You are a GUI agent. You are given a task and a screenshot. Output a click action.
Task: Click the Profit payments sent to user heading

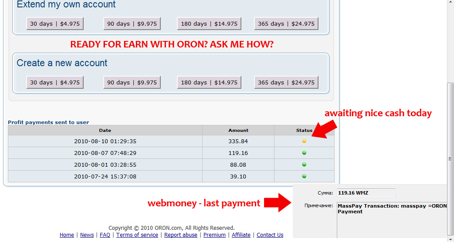pos(48,122)
